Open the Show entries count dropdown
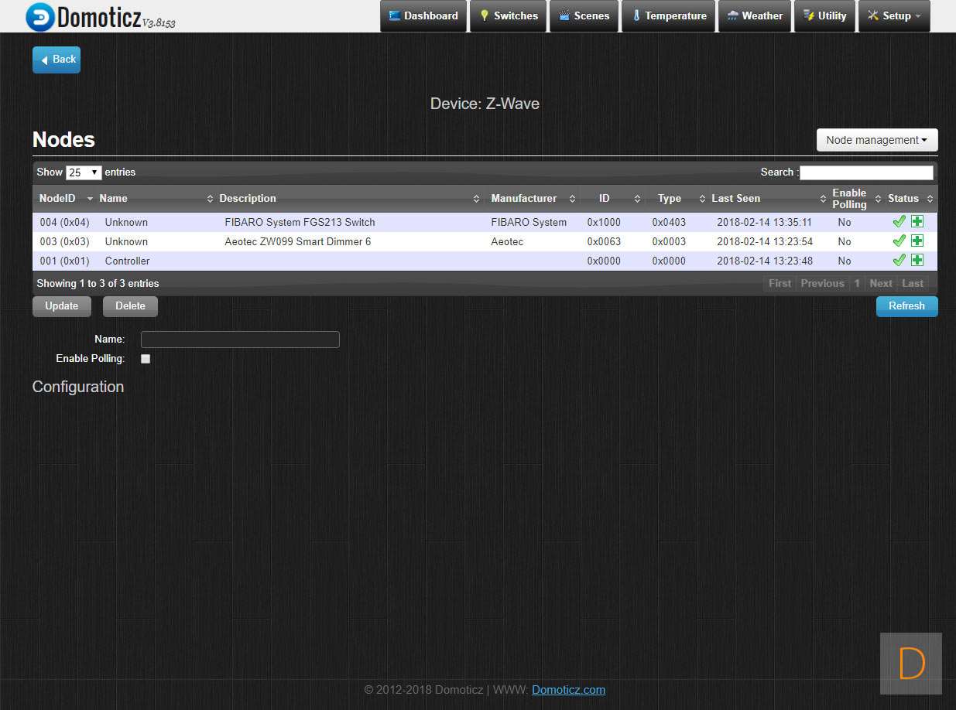 (84, 172)
